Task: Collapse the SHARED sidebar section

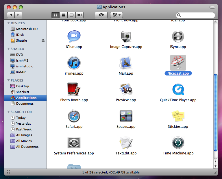Action: point(8,49)
